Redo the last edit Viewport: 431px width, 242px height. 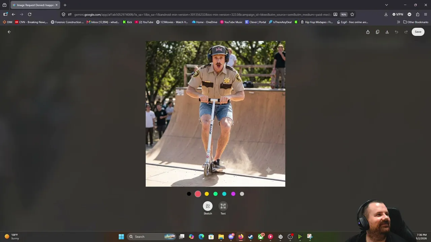406,32
